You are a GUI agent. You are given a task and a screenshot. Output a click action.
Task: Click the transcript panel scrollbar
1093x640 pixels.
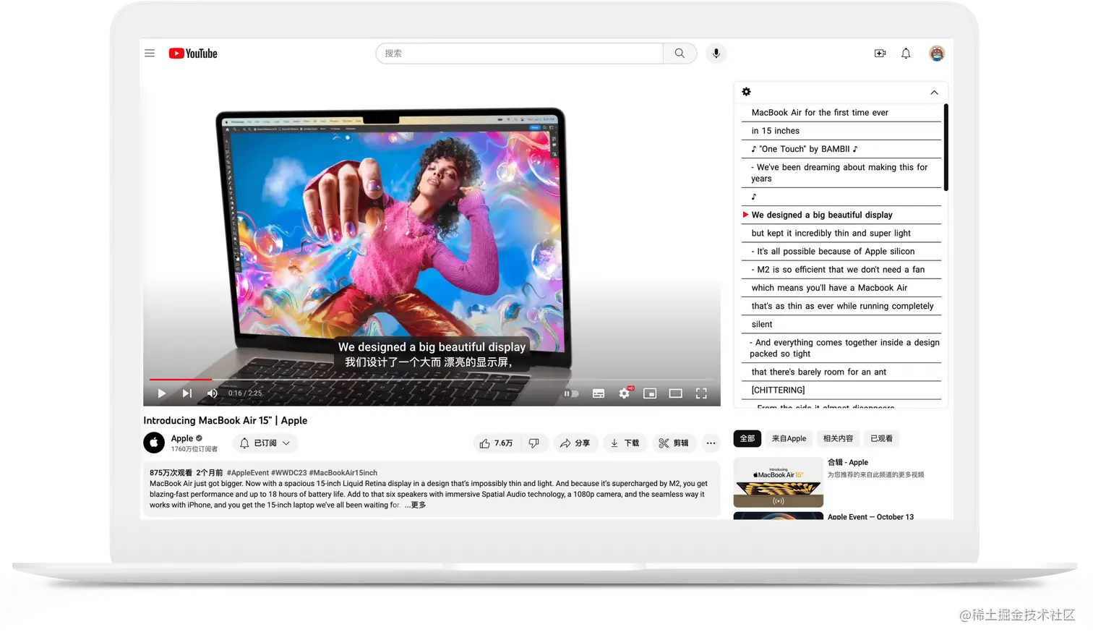click(946, 148)
